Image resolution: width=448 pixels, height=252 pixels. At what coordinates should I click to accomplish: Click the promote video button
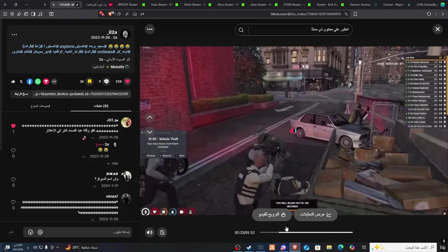pyautogui.click(x=272, y=214)
